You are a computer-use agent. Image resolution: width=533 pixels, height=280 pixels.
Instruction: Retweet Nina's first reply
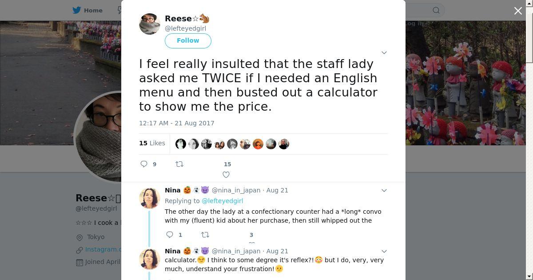pos(205,235)
